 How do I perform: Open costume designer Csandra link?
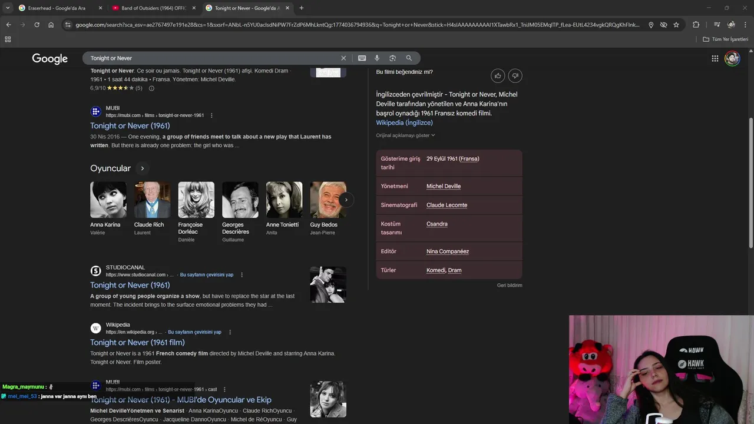[437, 224]
